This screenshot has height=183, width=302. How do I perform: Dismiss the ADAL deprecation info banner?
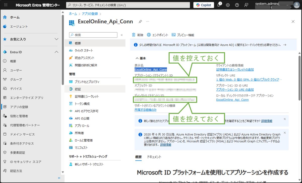pos(285,133)
